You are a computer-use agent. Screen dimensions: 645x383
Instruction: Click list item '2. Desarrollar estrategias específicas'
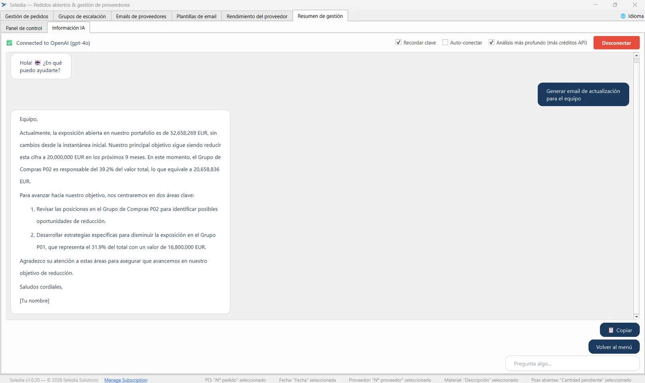pos(123,241)
